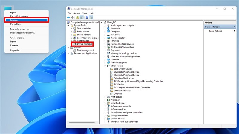
Task: Collapse the KhangPC root node
Action: [x=102, y=22]
